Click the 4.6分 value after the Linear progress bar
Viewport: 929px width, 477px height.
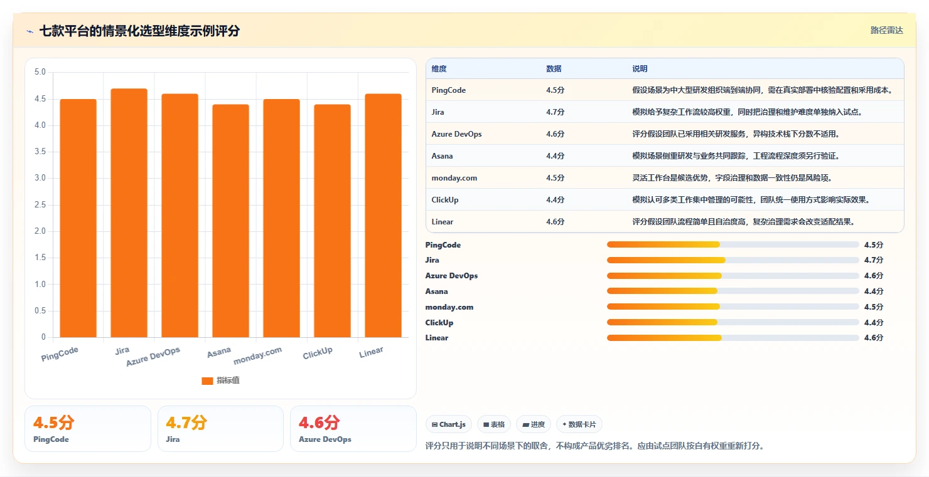pyautogui.click(x=874, y=338)
